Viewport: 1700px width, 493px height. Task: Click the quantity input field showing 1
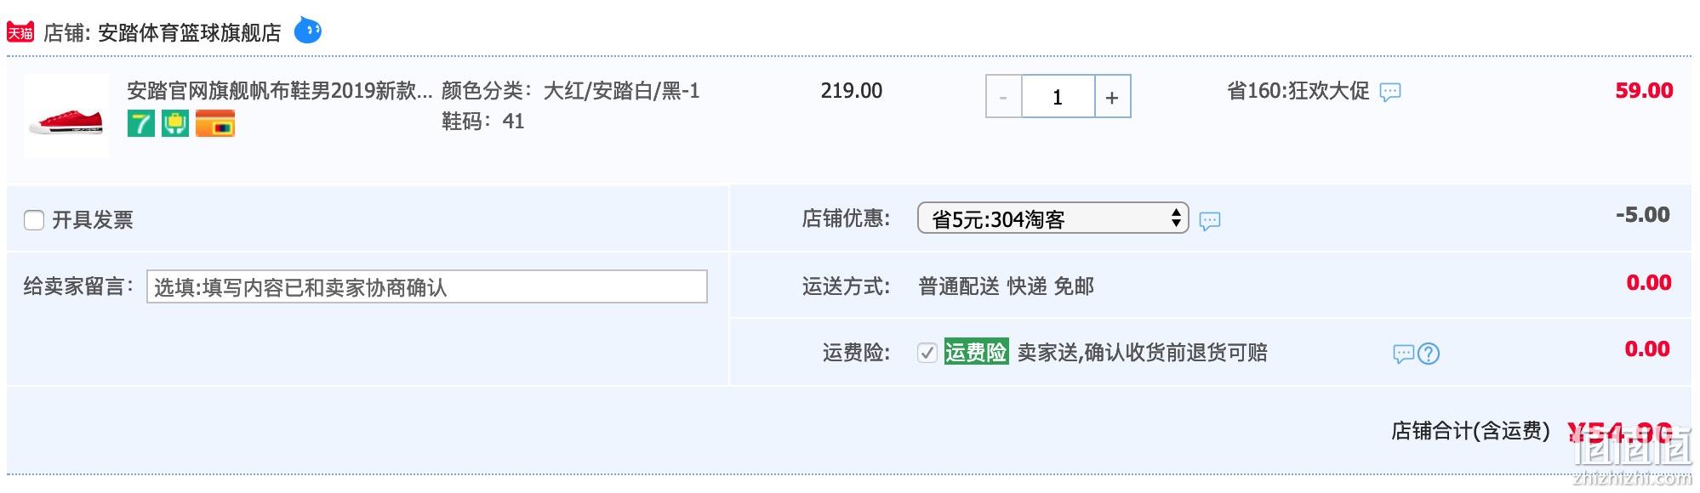tap(1058, 97)
